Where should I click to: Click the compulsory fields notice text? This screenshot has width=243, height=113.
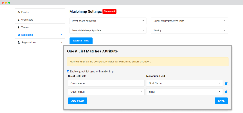(110, 62)
